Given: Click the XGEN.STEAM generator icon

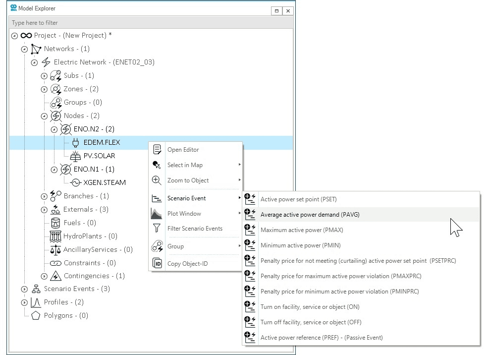Looking at the screenshot, I should [x=75, y=182].
